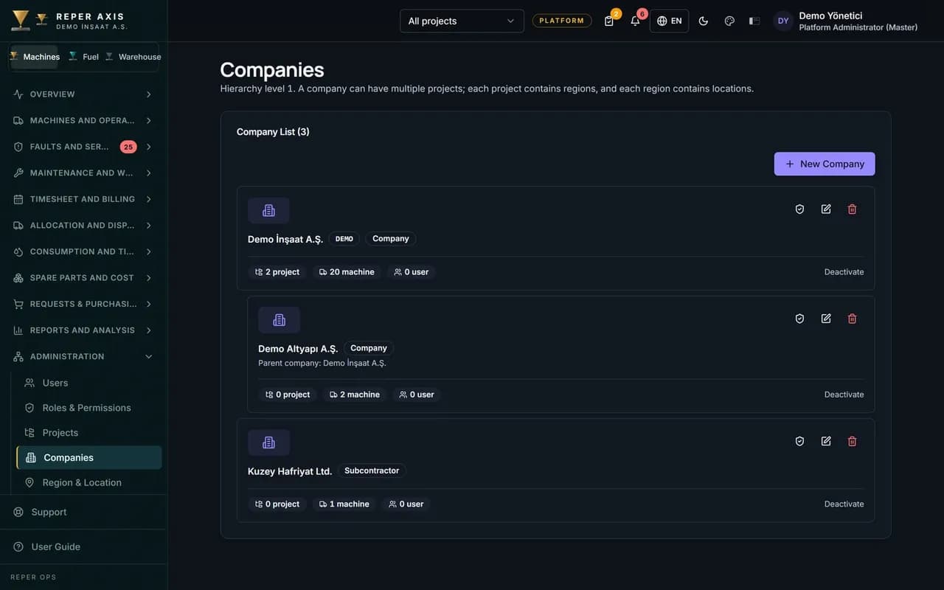Switch to the Warehouse module tab

tap(133, 57)
